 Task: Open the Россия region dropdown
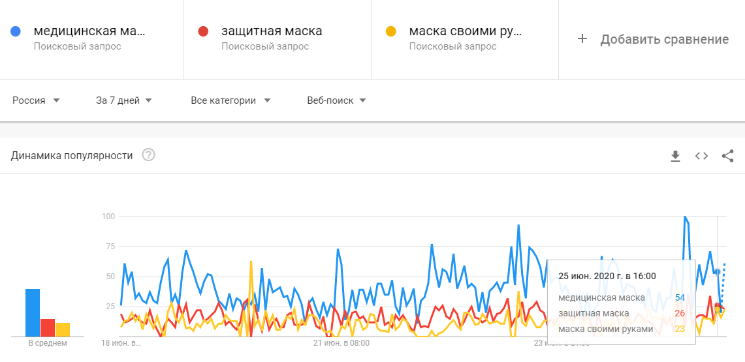click(x=36, y=100)
